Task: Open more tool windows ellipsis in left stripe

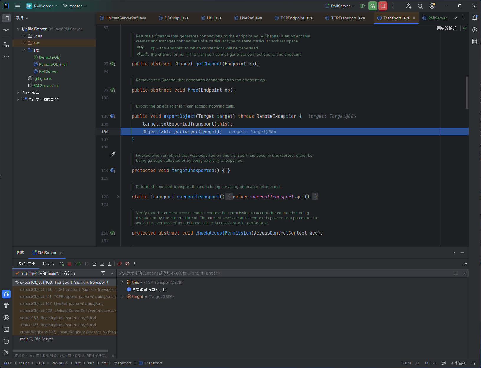Action: (6, 57)
